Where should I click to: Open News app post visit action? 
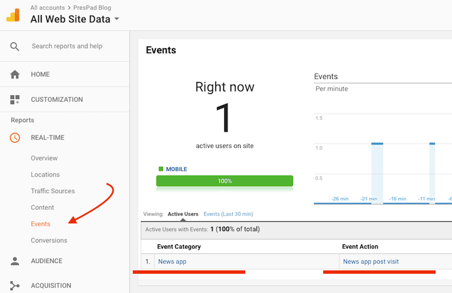pyautogui.click(x=371, y=261)
